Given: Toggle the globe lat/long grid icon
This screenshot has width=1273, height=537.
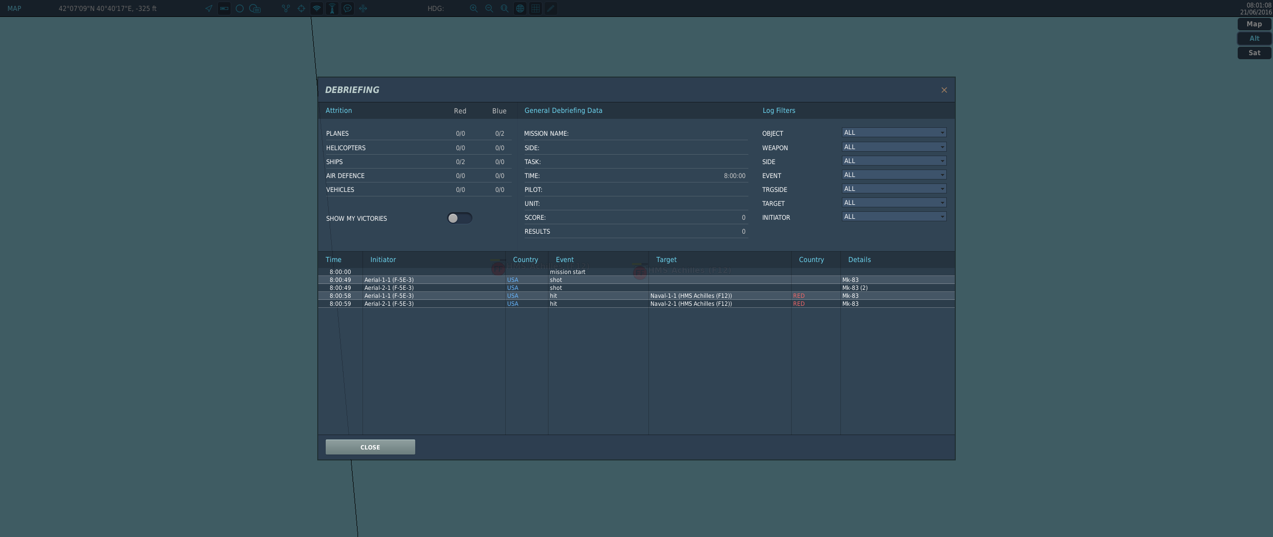Looking at the screenshot, I should coord(520,8).
